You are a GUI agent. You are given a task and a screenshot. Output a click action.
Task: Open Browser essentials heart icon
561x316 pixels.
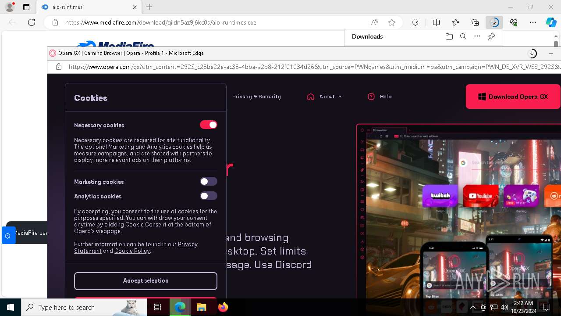(514, 22)
